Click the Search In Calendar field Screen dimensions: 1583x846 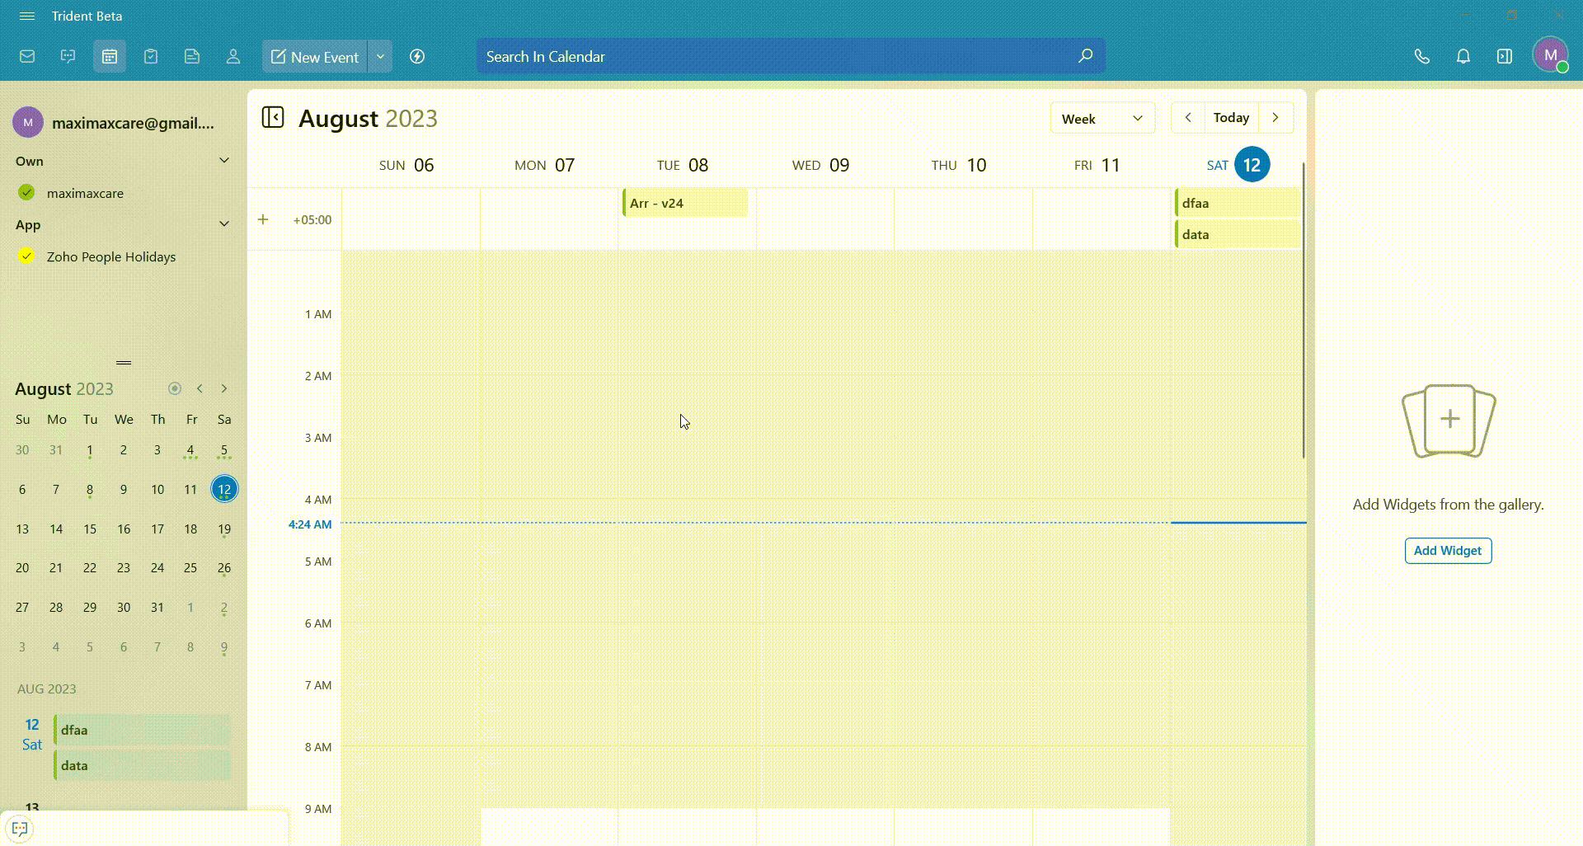(775, 56)
